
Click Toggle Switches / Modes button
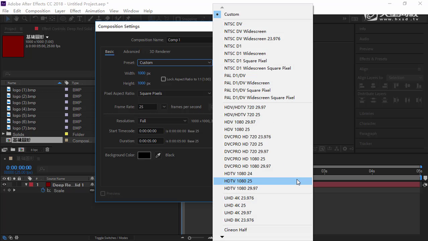[x=111, y=238]
